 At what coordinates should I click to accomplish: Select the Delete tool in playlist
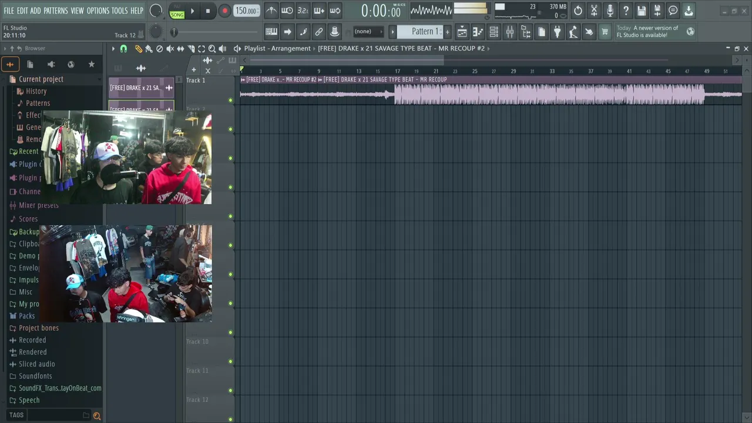160,49
